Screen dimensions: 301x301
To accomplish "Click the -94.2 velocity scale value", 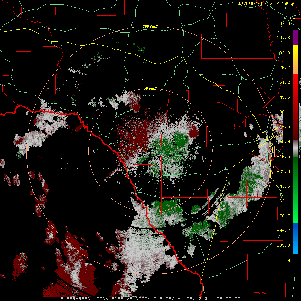I will point(283,231).
